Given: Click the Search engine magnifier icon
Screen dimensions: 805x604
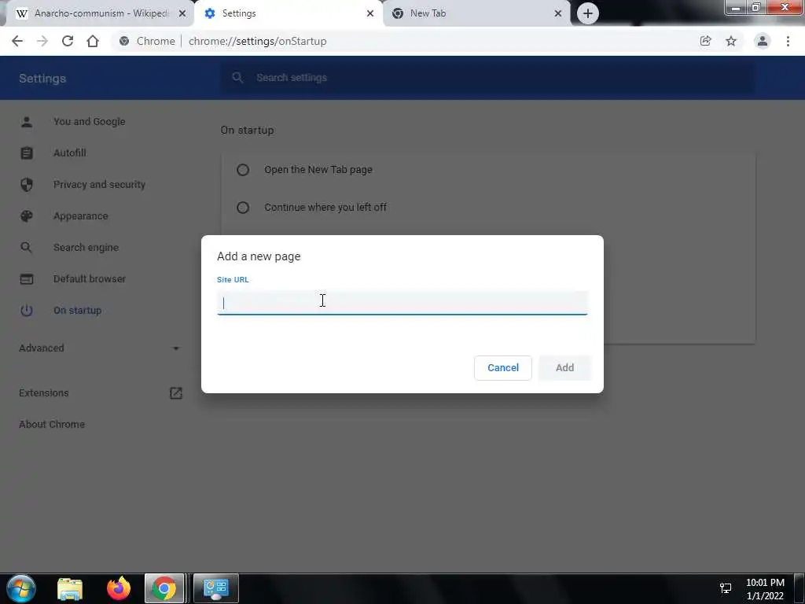Looking at the screenshot, I should (26, 248).
